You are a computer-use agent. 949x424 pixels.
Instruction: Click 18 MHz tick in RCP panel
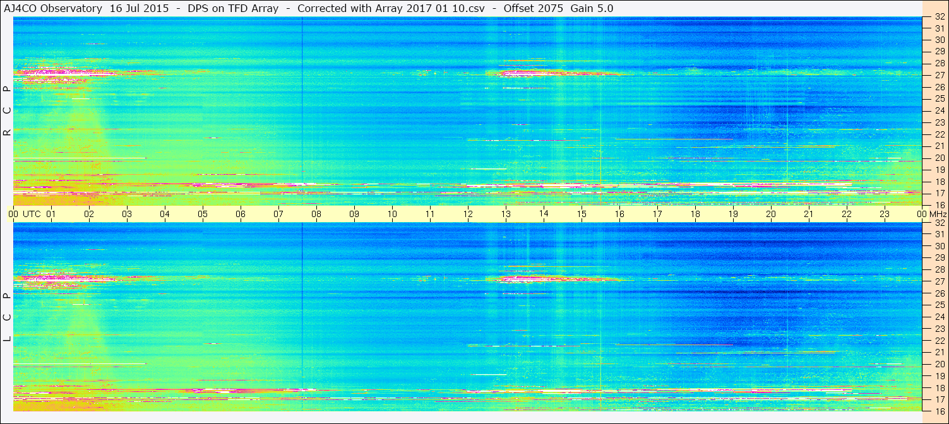pos(940,182)
